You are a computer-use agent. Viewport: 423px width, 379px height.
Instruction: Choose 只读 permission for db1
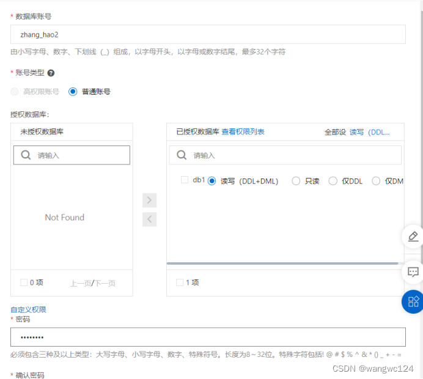[296, 181]
